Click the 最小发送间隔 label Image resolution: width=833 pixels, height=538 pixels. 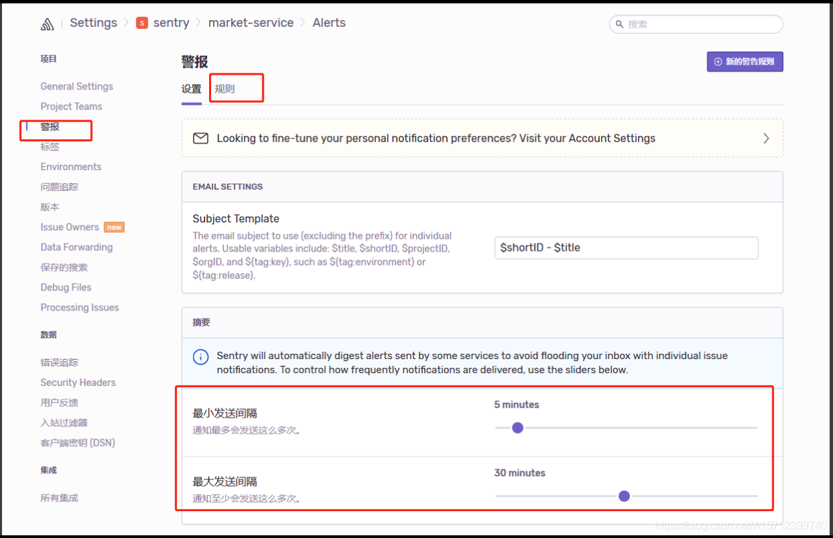coord(225,414)
